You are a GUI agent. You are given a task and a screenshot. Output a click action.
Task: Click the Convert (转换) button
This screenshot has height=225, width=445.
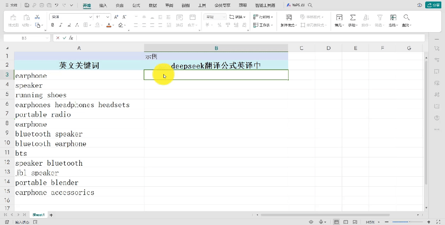click(x=237, y=17)
